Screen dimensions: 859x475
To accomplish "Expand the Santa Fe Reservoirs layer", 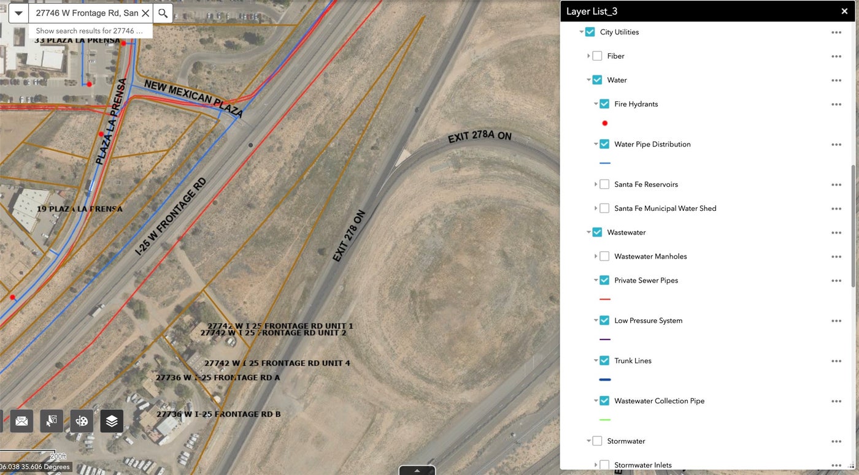I will 596,184.
